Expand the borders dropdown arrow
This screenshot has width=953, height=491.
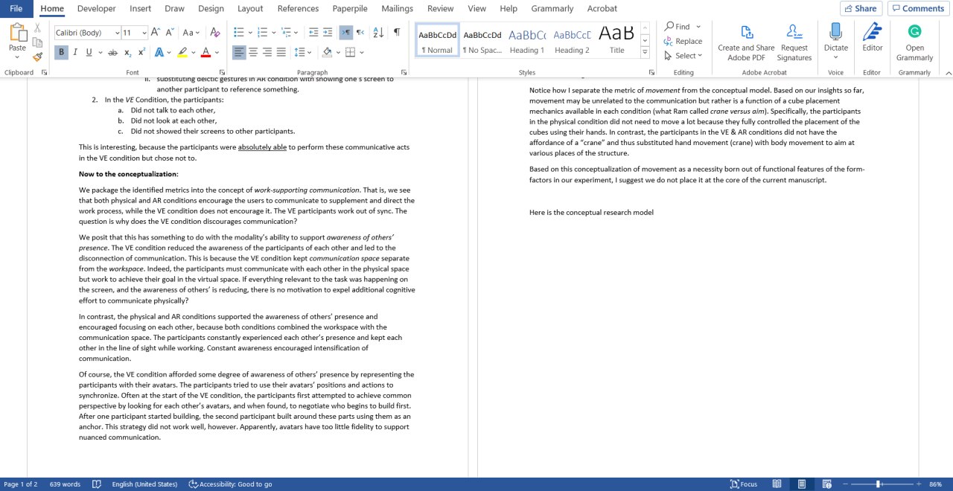361,52
